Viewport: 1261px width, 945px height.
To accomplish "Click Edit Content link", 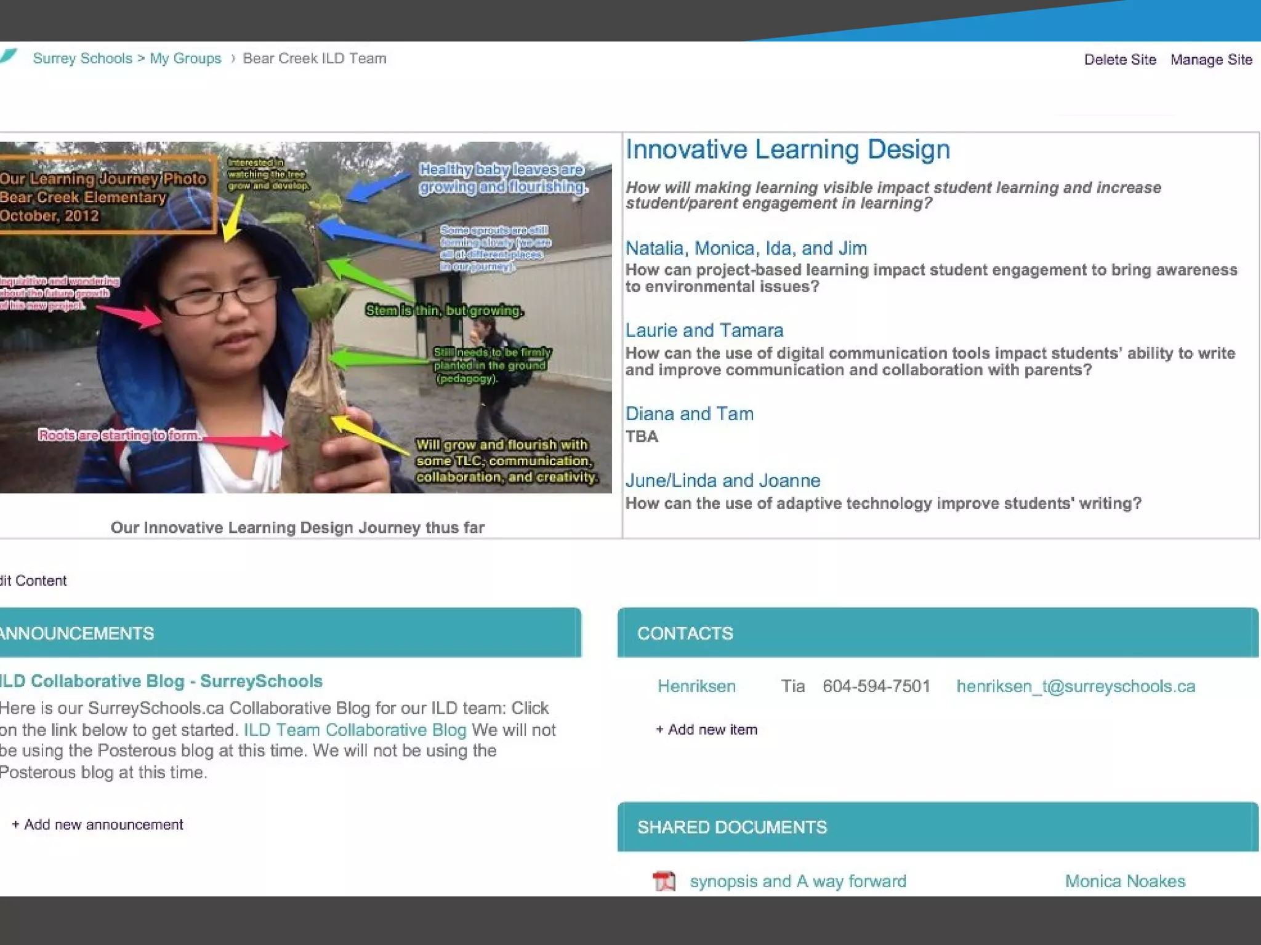I will 33,581.
